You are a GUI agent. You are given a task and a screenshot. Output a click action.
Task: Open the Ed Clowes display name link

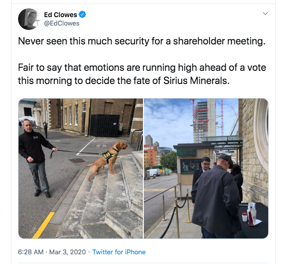coord(60,15)
